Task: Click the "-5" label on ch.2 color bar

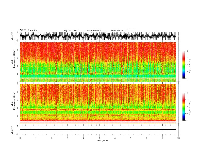Action: (x=187, y=107)
